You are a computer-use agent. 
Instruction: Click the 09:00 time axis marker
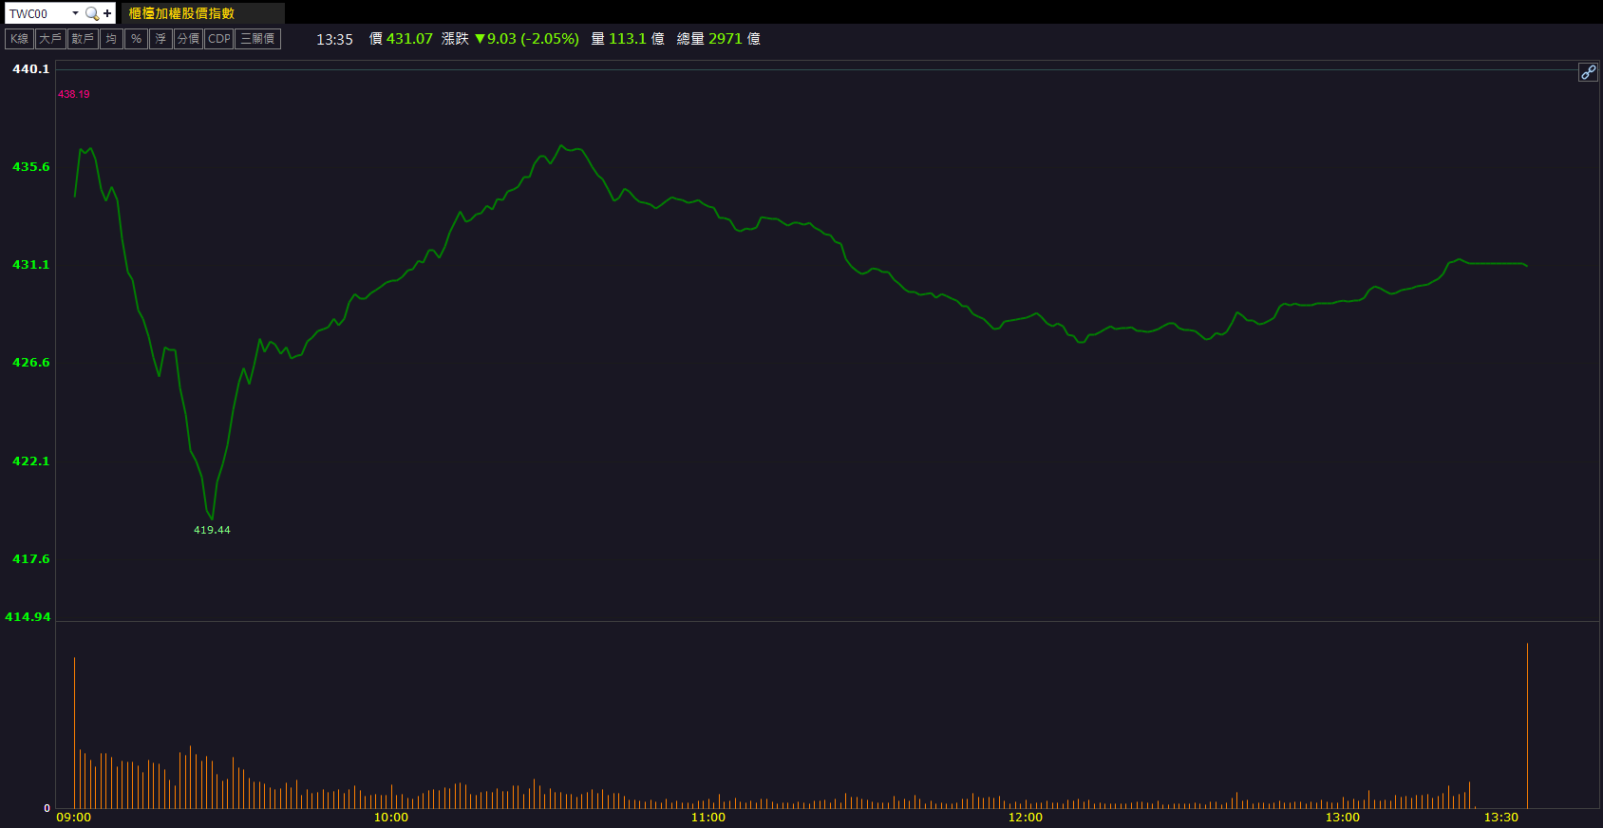(74, 817)
